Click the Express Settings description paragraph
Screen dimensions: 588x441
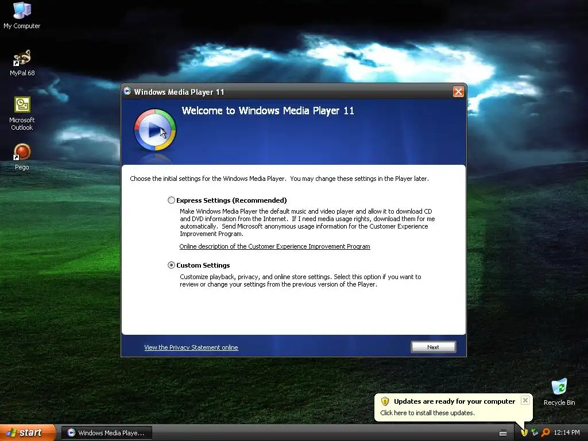(307, 222)
